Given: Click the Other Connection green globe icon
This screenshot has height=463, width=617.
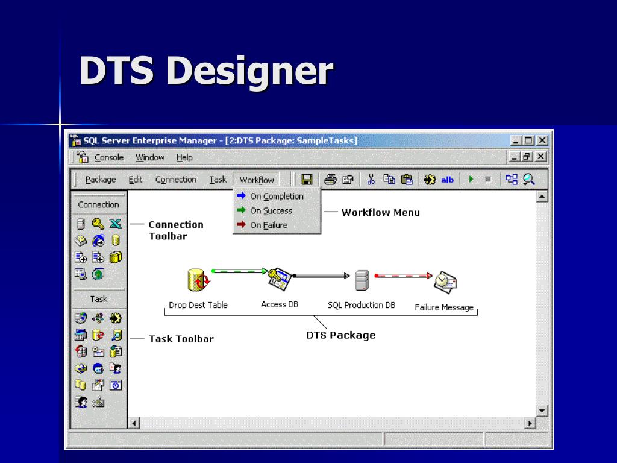Looking at the screenshot, I should click(x=98, y=274).
